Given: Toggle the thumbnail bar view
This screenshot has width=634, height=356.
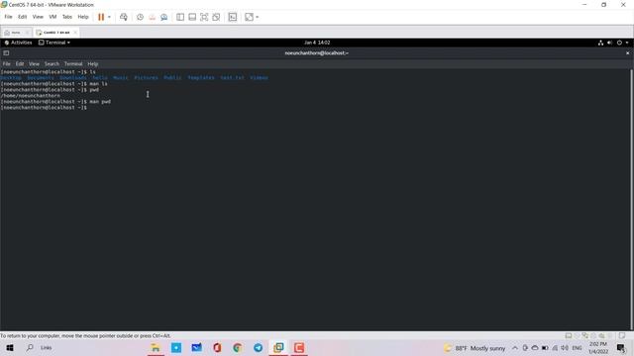Looking at the screenshot, I should (192, 17).
